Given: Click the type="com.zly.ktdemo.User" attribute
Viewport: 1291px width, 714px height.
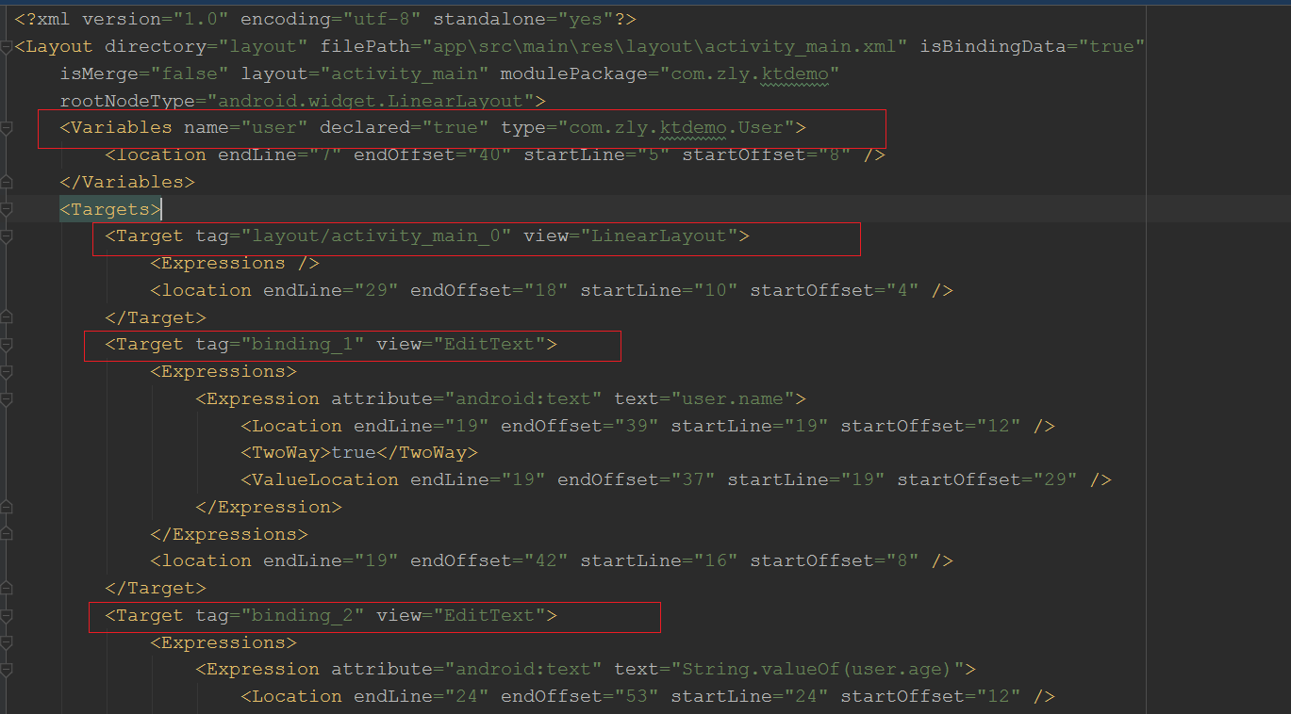Looking at the screenshot, I should 647,127.
